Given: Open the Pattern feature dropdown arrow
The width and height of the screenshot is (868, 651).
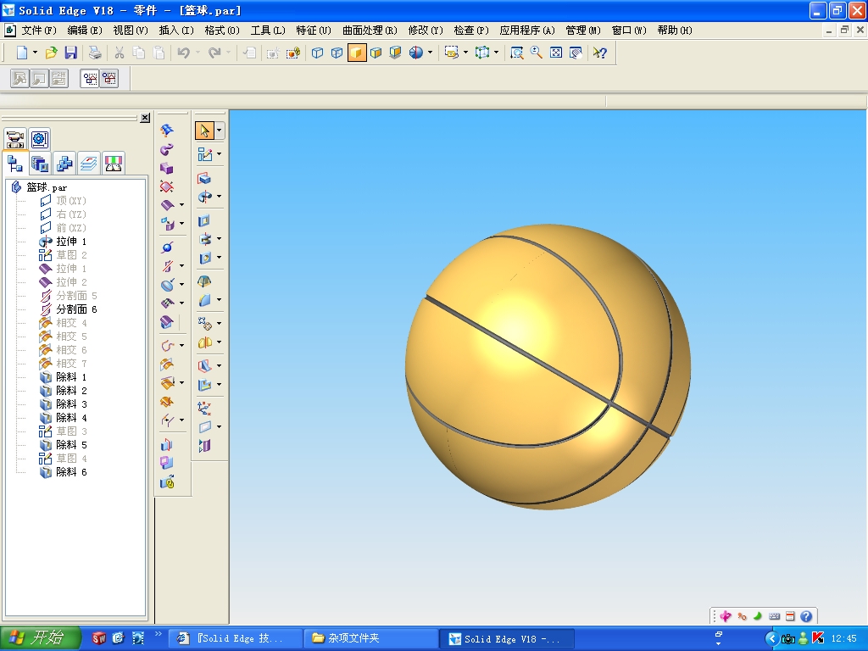Looking at the screenshot, I should (220, 323).
